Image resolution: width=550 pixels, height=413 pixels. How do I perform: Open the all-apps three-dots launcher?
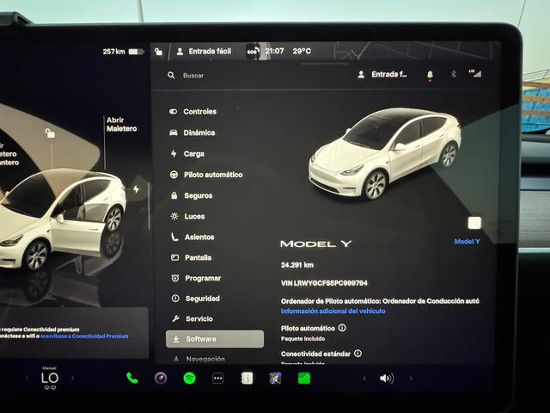click(217, 379)
